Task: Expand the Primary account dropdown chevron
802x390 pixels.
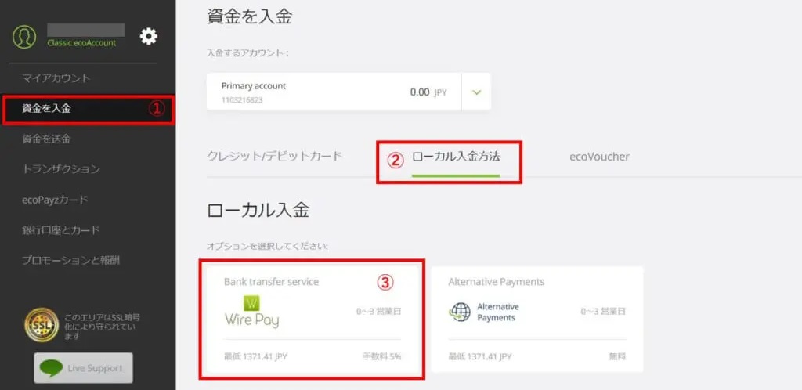Action: coord(477,92)
